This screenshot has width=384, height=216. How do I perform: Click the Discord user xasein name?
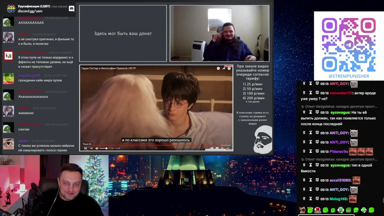point(23,141)
